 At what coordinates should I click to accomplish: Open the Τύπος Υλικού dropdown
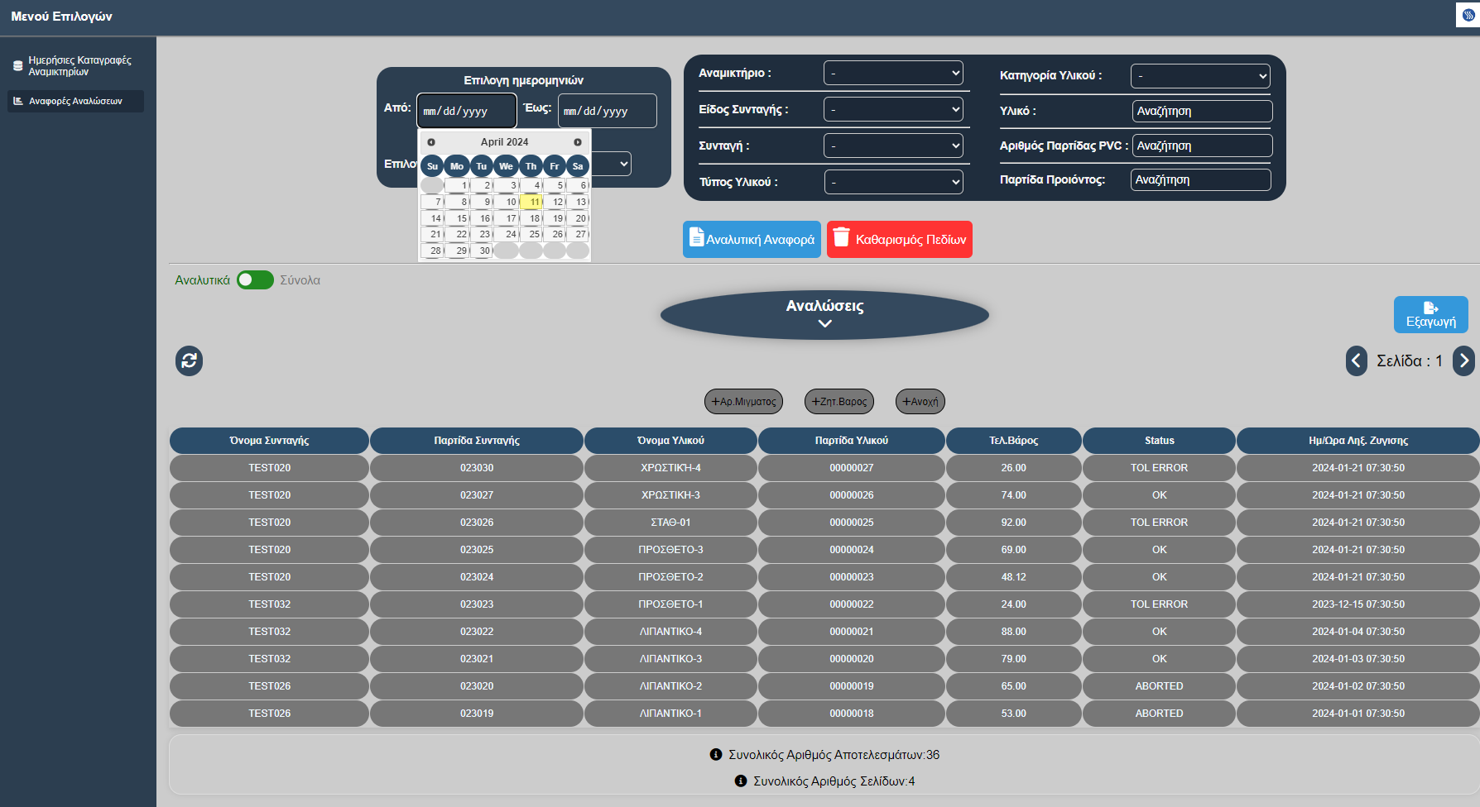tap(894, 182)
